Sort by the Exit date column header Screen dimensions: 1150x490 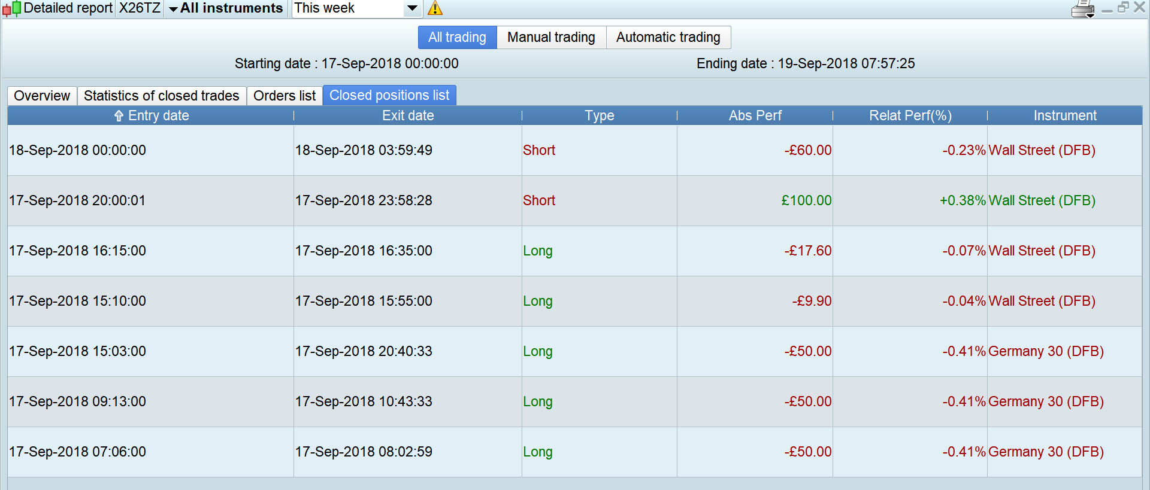coord(408,116)
